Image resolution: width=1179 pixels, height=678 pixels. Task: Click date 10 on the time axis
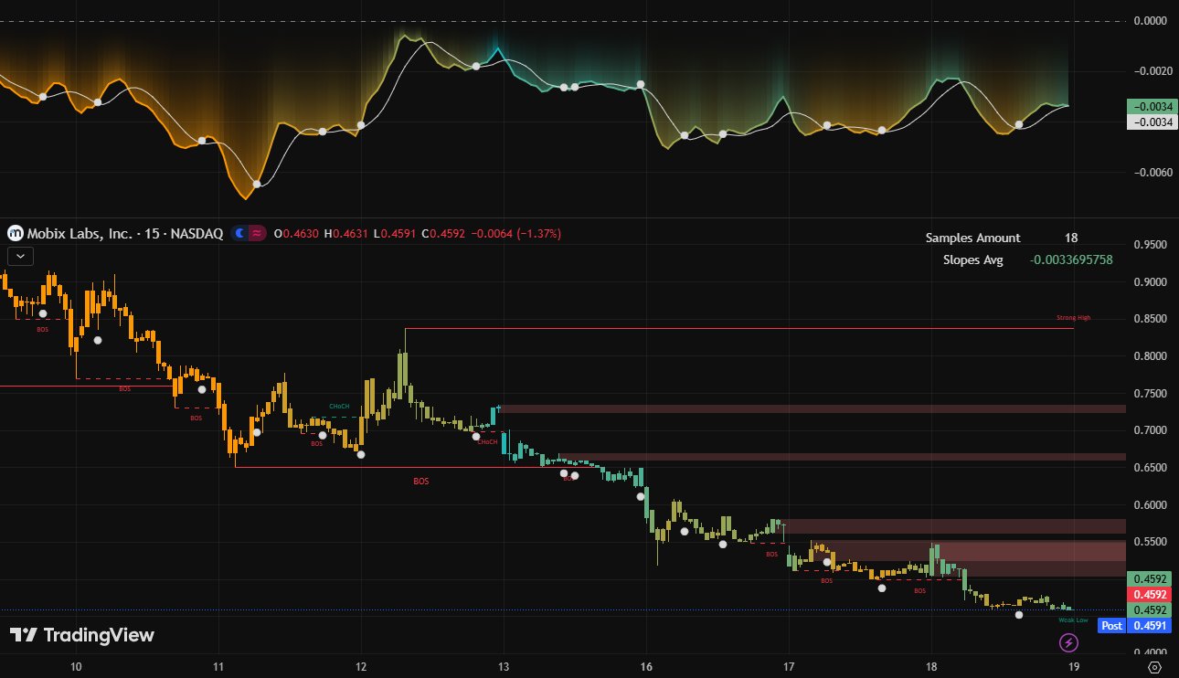coord(76,666)
